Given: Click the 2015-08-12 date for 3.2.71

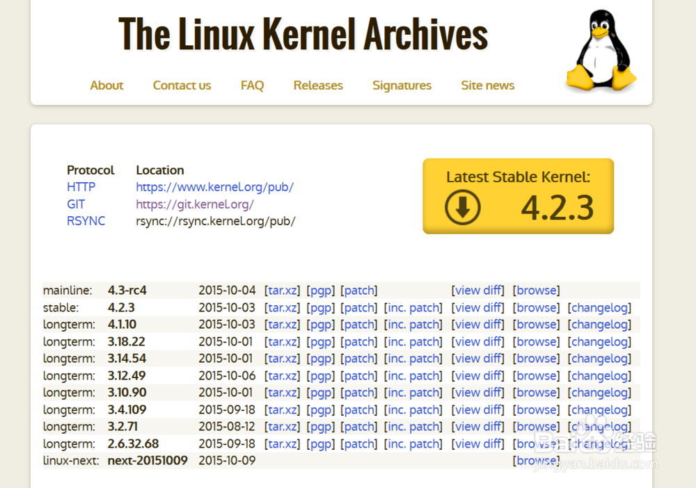Looking at the screenshot, I should pos(227,427).
